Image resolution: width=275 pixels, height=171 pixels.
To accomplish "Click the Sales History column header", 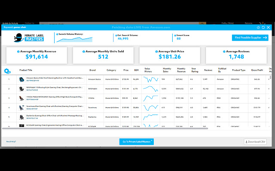I will pos(148,70).
